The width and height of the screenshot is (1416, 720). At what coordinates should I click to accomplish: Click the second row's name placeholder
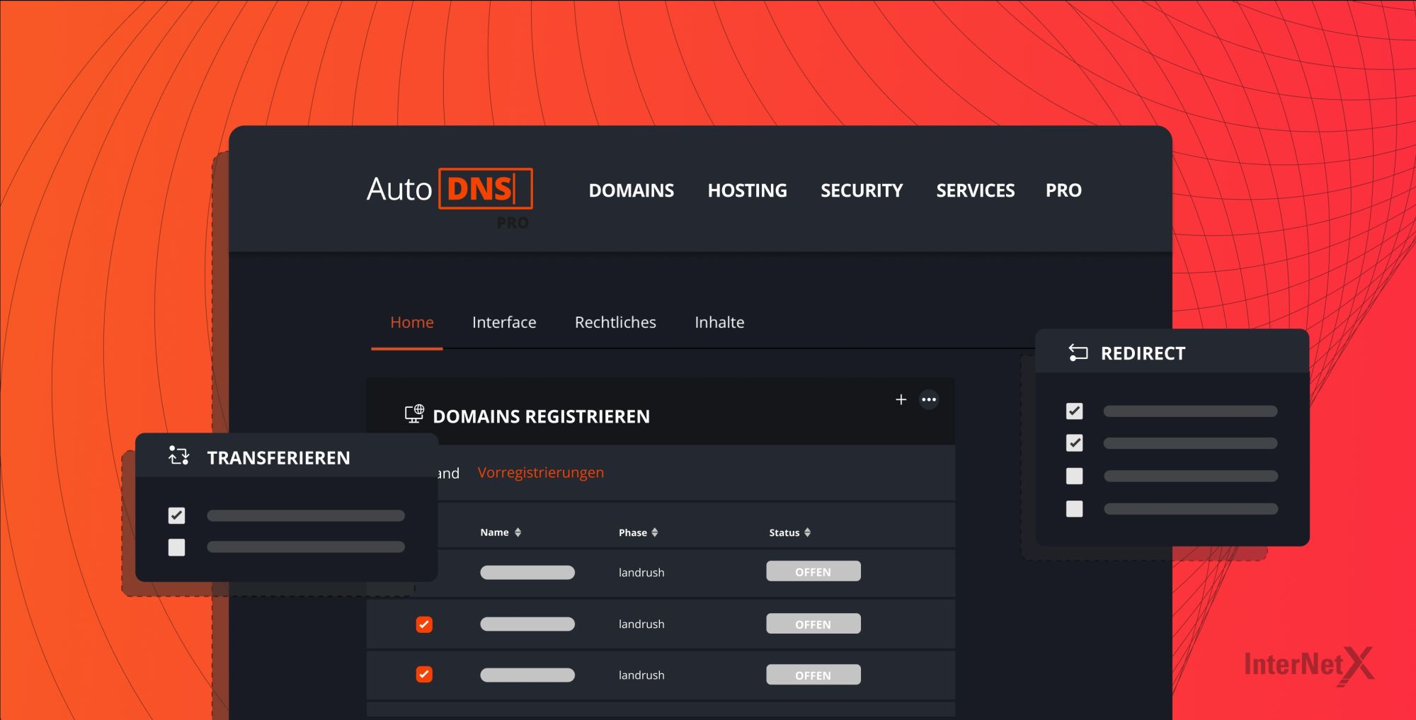point(527,624)
